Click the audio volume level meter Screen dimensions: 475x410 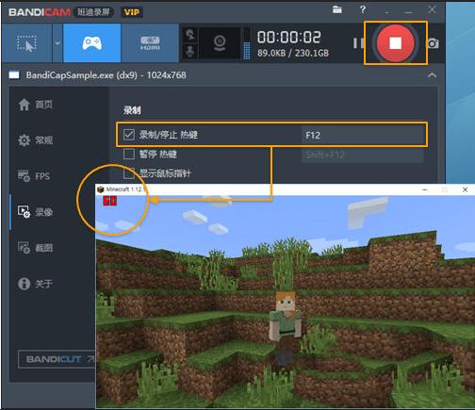247,43
